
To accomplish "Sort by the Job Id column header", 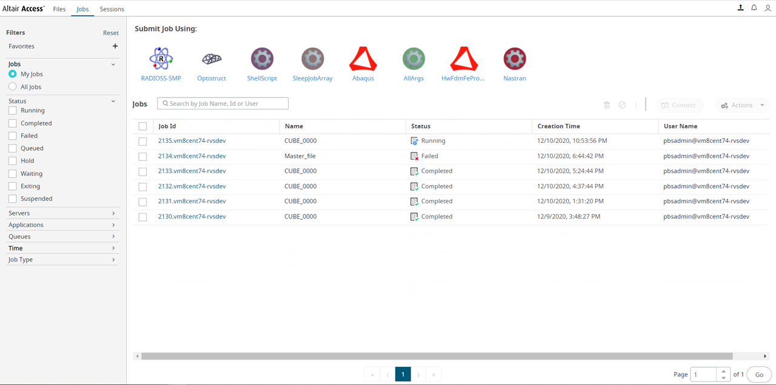I will coord(167,127).
